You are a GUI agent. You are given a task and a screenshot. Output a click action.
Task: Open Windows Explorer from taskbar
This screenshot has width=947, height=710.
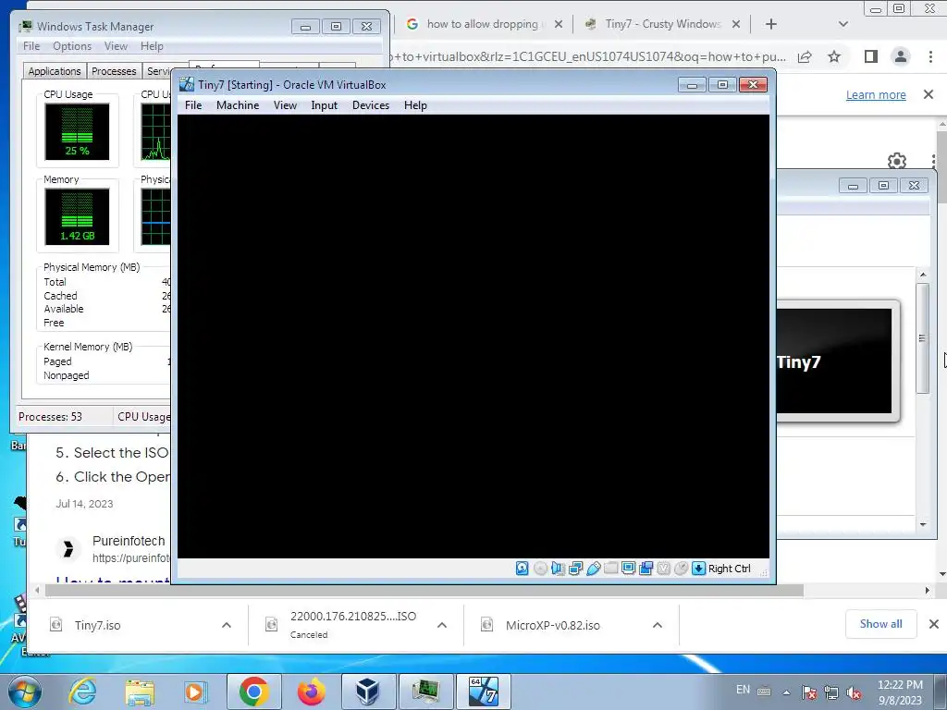coord(140,692)
